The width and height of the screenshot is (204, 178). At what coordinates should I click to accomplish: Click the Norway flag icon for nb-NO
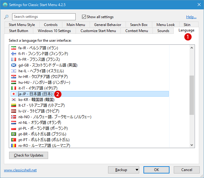(14, 117)
